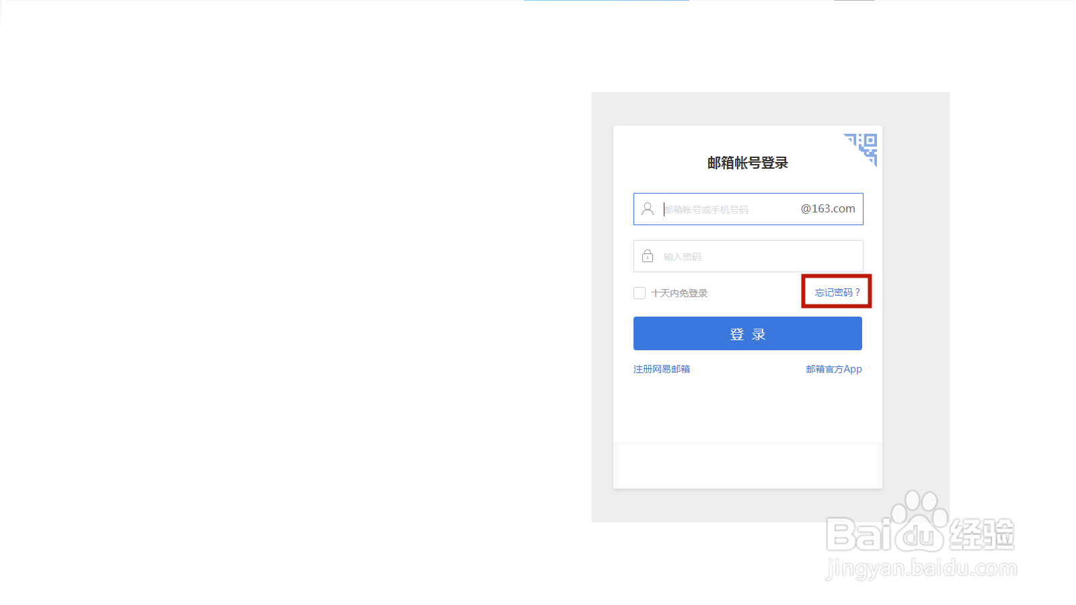Open the 忘记密码? link
Viewport: 1076px width, 605px height.
837,292
